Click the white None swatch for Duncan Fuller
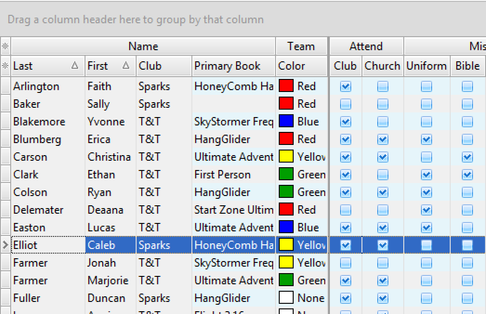 point(286,298)
